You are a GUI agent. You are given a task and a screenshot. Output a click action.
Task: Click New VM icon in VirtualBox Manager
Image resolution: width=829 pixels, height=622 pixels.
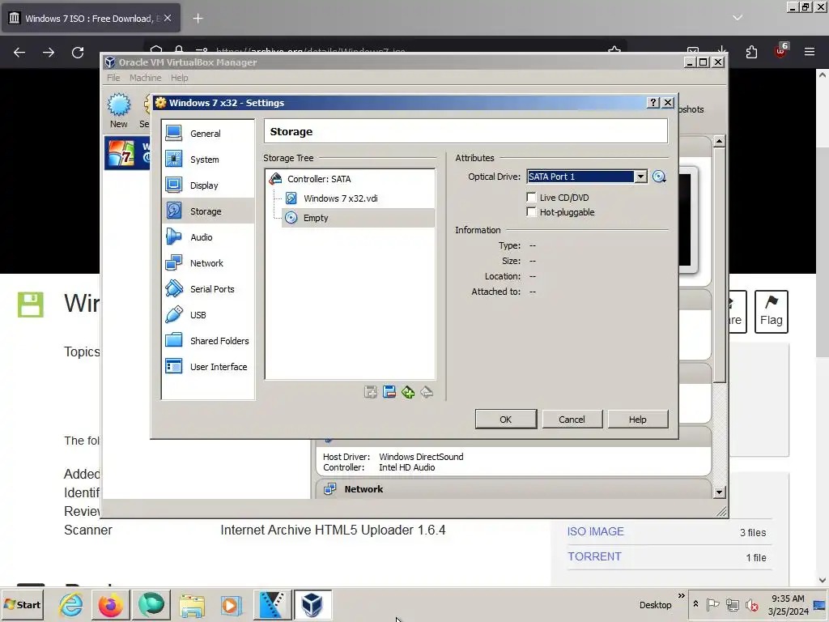pyautogui.click(x=119, y=110)
